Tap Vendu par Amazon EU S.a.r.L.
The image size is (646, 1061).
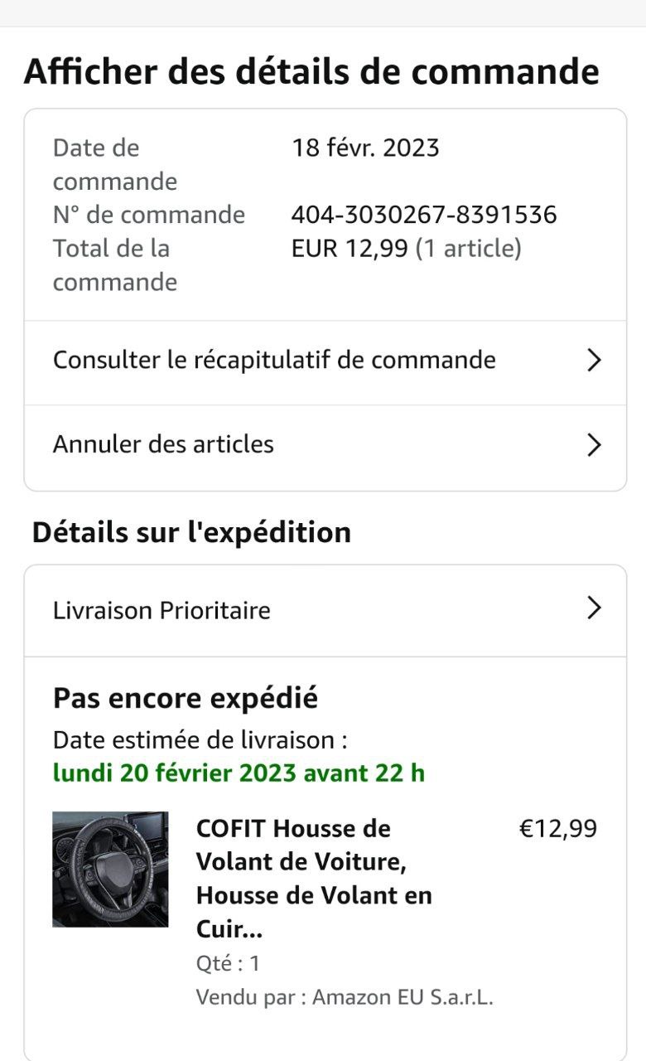pos(345,997)
